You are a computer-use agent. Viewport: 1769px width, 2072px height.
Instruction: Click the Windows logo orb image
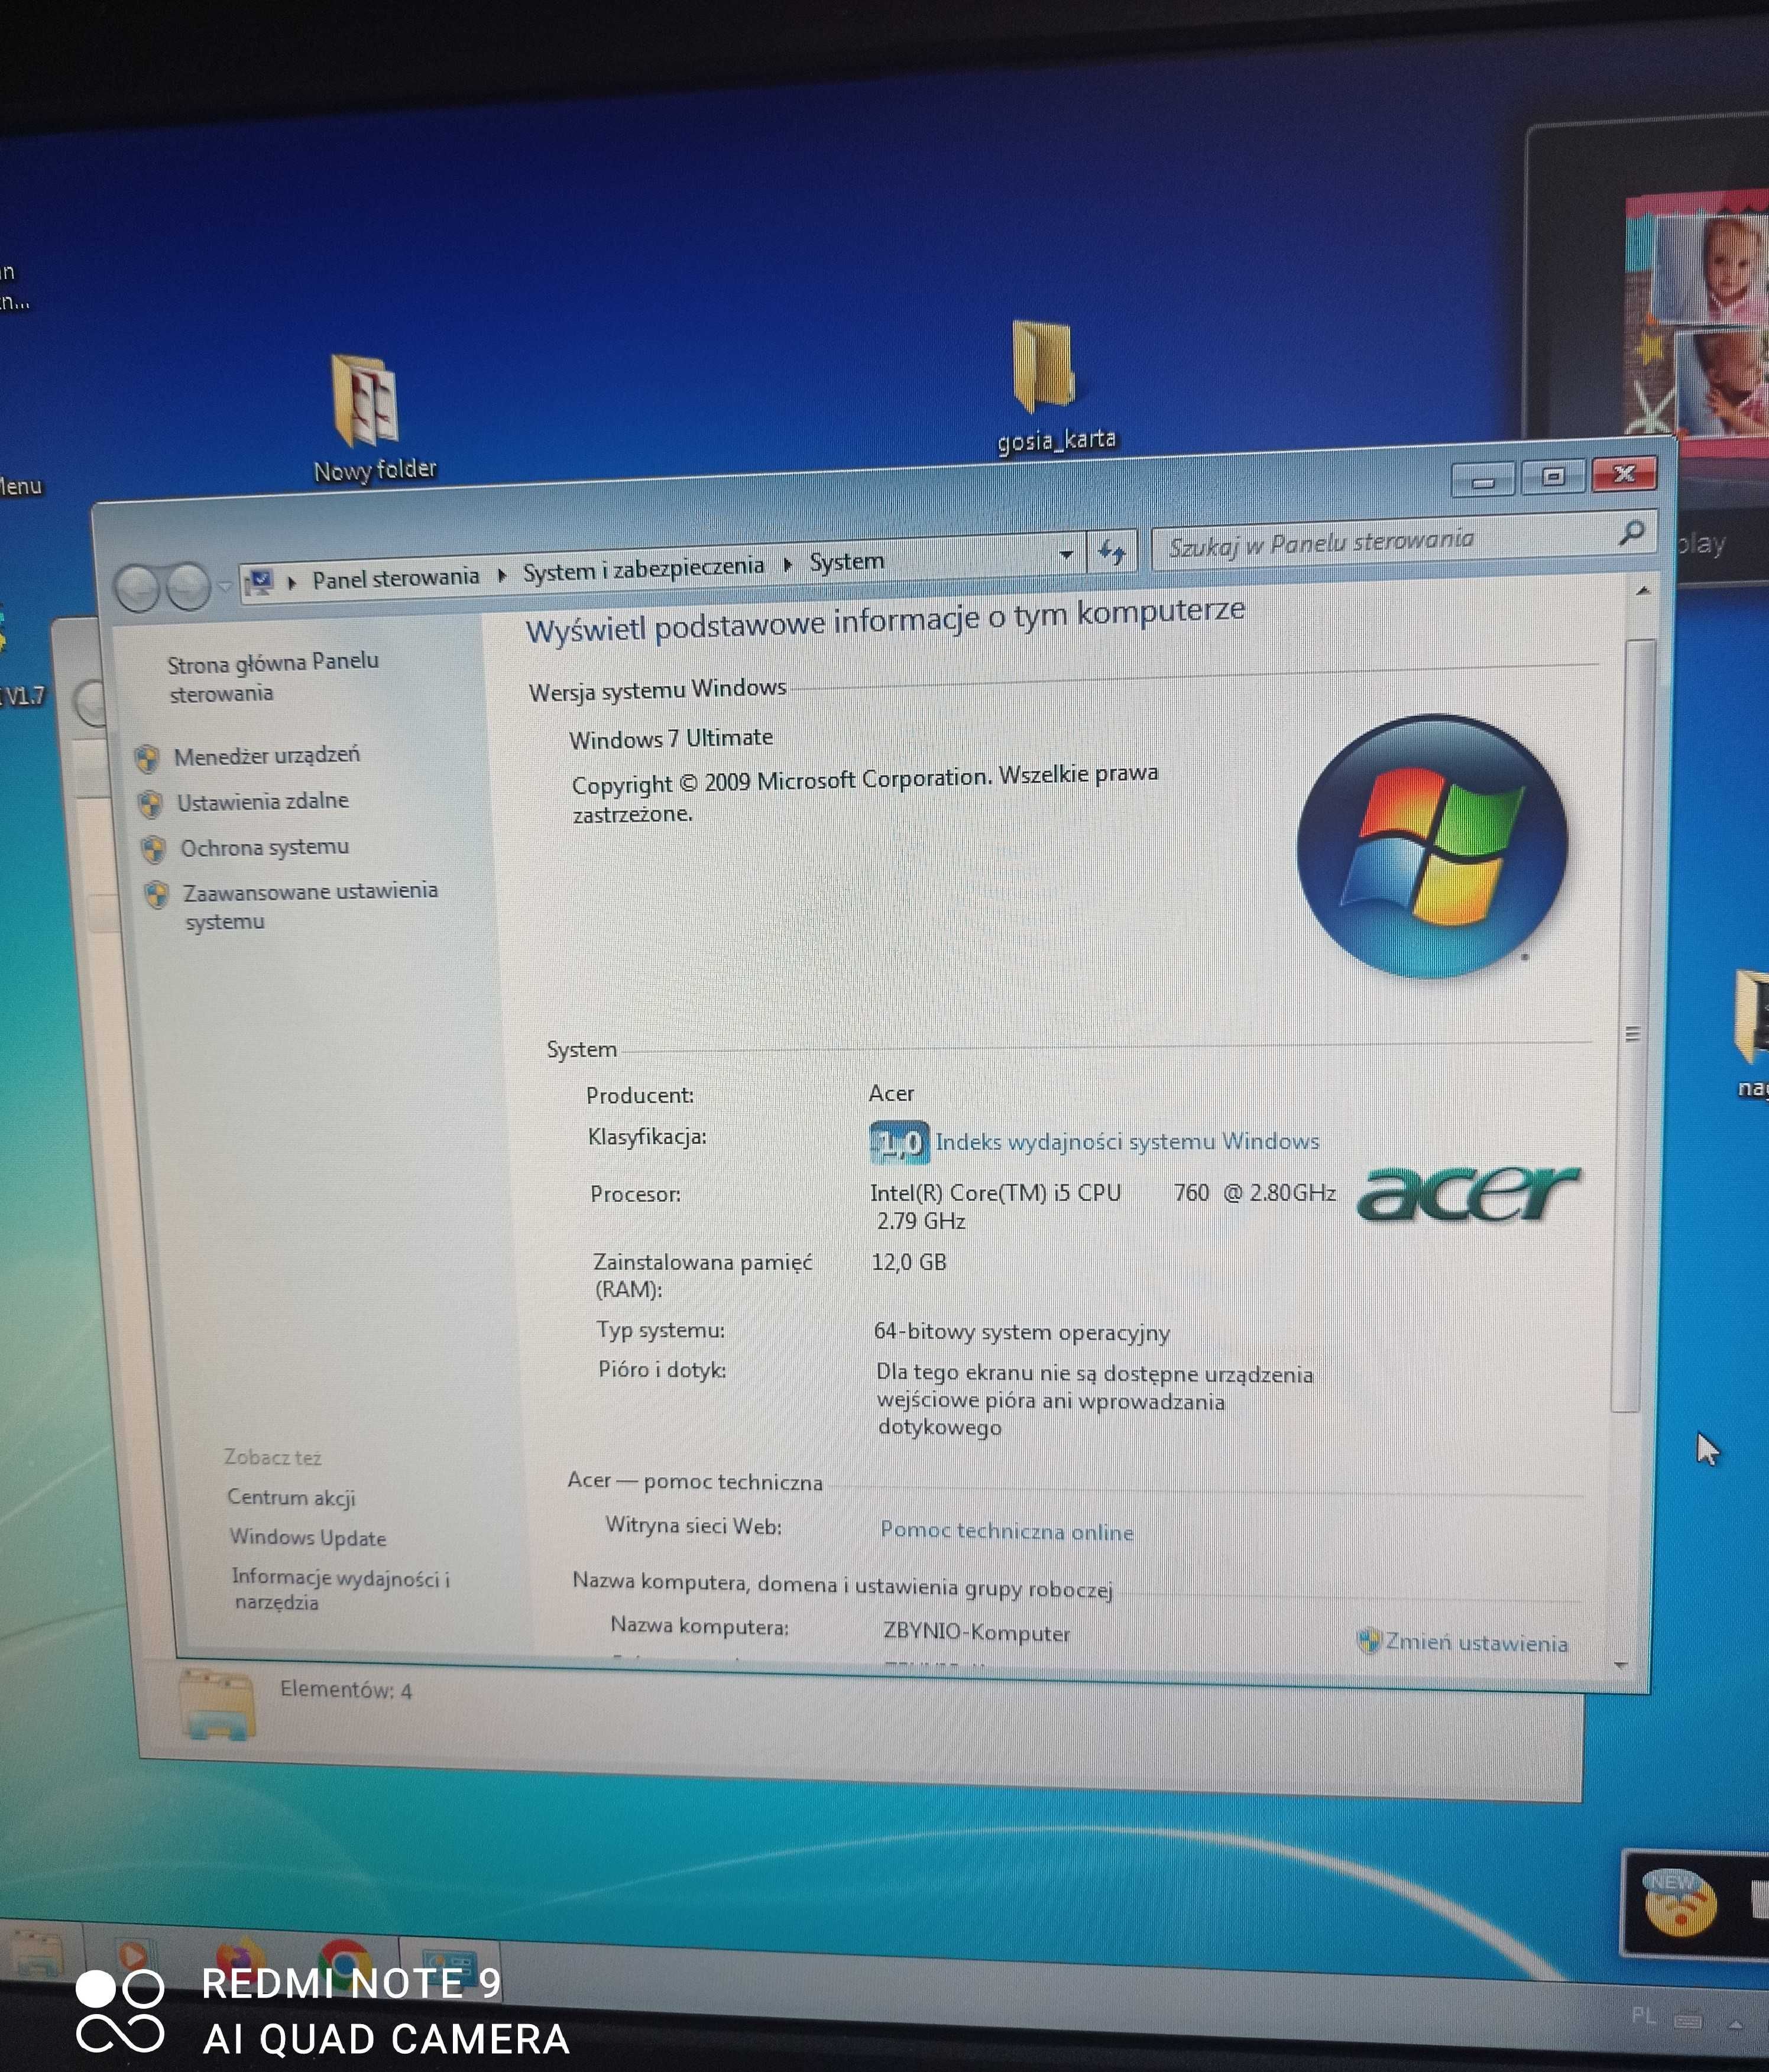click(1432, 846)
